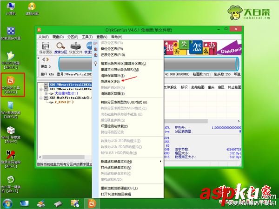Click the 搜索分区 toolbar icon
The image size is (279, 209).
[60, 48]
